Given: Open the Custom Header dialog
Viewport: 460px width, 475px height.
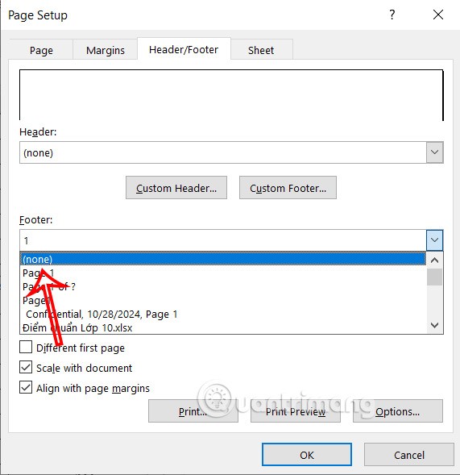Looking at the screenshot, I should pyautogui.click(x=176, y=188).
